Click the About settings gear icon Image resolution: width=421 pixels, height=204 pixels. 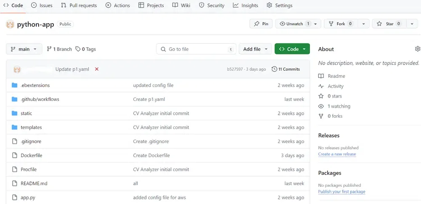pyautogui.click(x=417, y=49)
